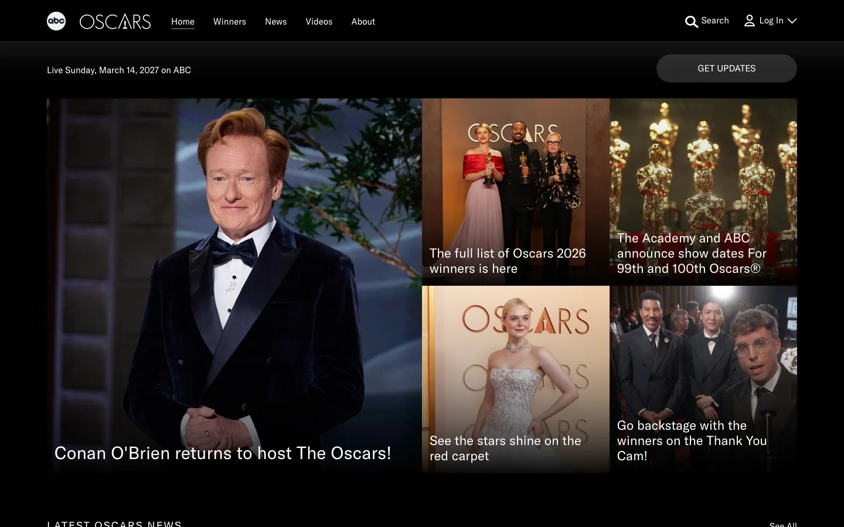This screenshot has width=844, height=527.
Task: Click the user profile icon
Action: point(750,21)
